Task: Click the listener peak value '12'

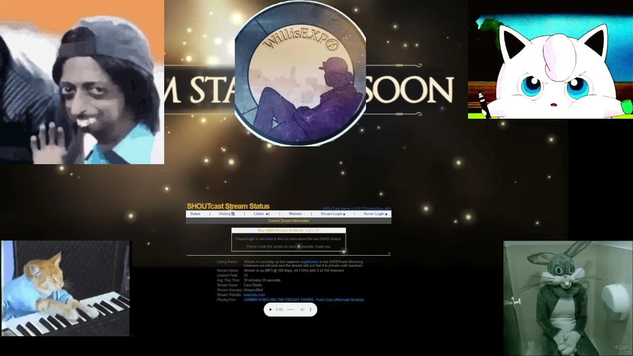Action: tap(246, 275)
